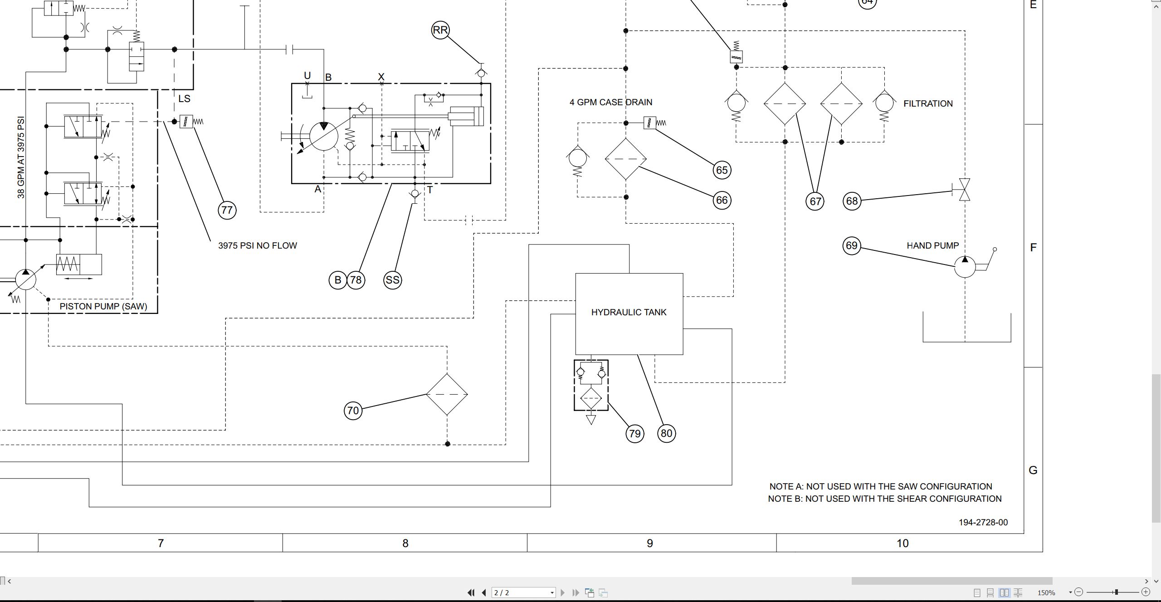Click grid column label 8
Image resolution: width=1161 pixels, height=602 pixels.
pyautogui.click(x=405, y=543)
